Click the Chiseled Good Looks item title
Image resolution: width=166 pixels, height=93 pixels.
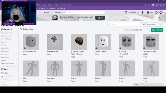149,53
